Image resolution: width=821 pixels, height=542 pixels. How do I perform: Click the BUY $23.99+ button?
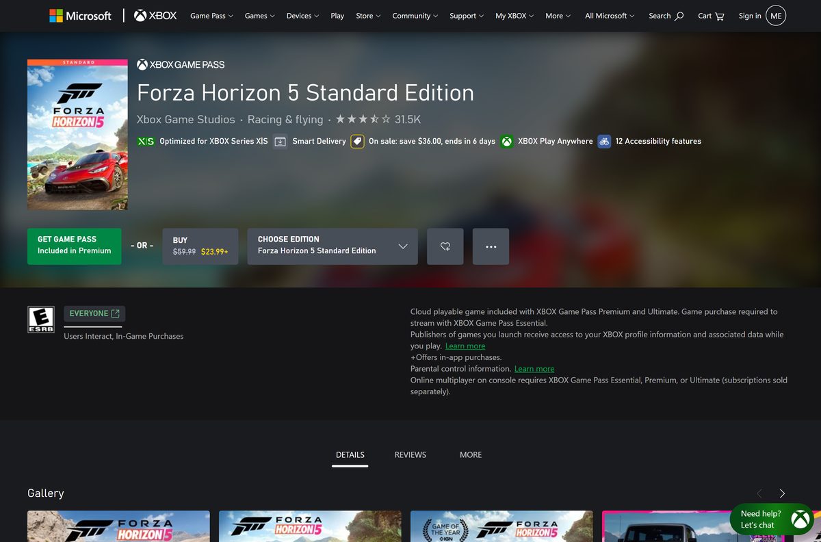[200, 246]
